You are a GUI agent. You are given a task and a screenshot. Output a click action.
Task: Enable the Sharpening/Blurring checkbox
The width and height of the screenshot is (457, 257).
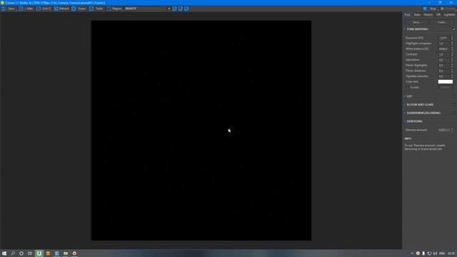pyautogui.click(x=454, y=113)
